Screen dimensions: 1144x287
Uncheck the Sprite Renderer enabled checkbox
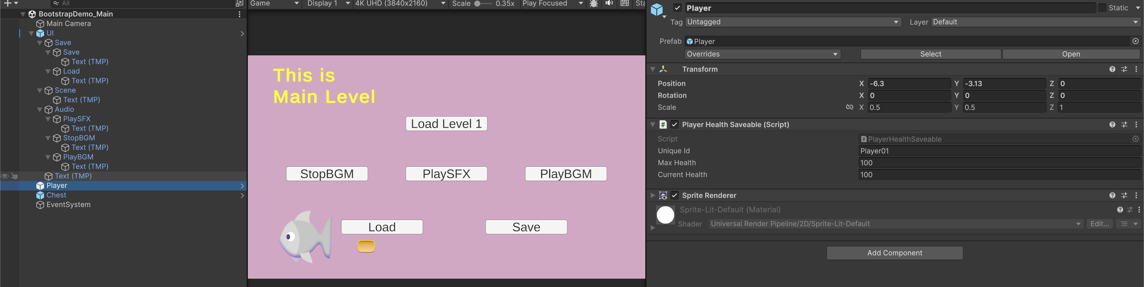[674, 196]
